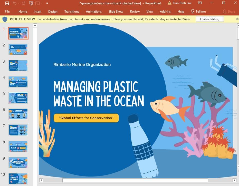Click Enable Editing button

pos(210,19)
